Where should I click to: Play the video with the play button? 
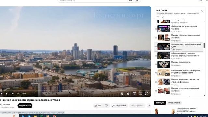1,94
